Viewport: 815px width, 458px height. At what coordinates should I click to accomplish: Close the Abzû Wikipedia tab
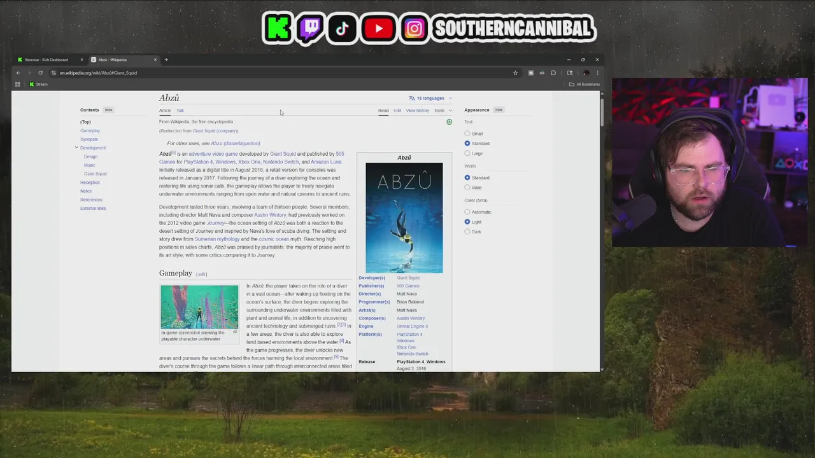[155, 60]
